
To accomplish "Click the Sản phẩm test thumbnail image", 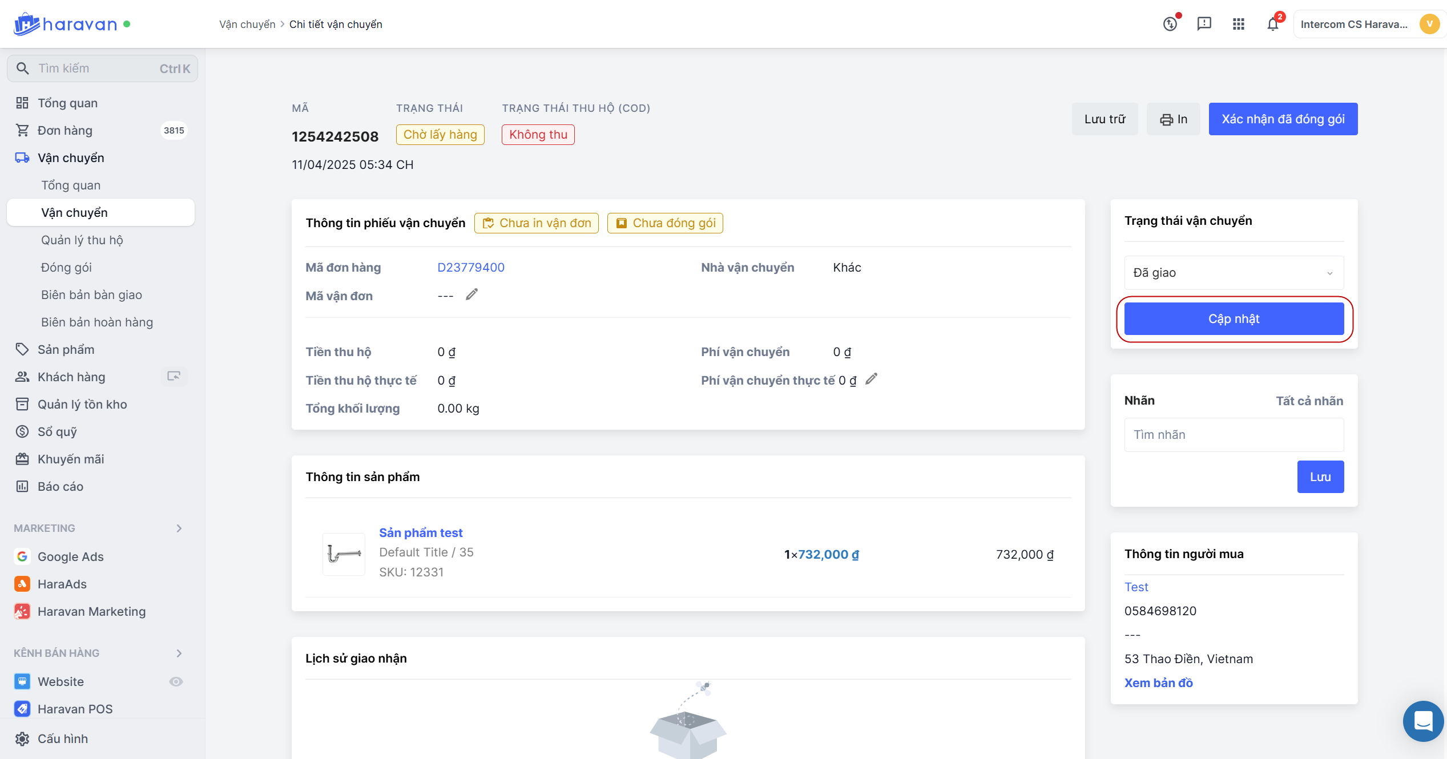I will [x=344, y=554].
